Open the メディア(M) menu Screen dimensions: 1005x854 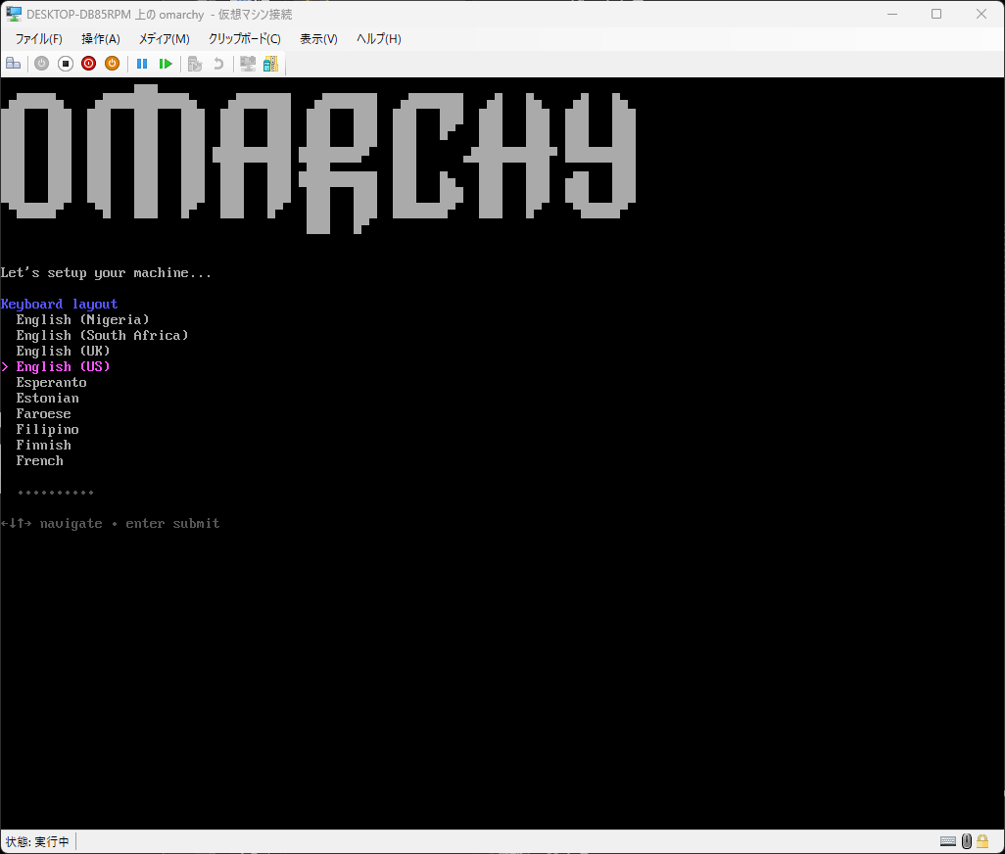[x=165, y=39]
